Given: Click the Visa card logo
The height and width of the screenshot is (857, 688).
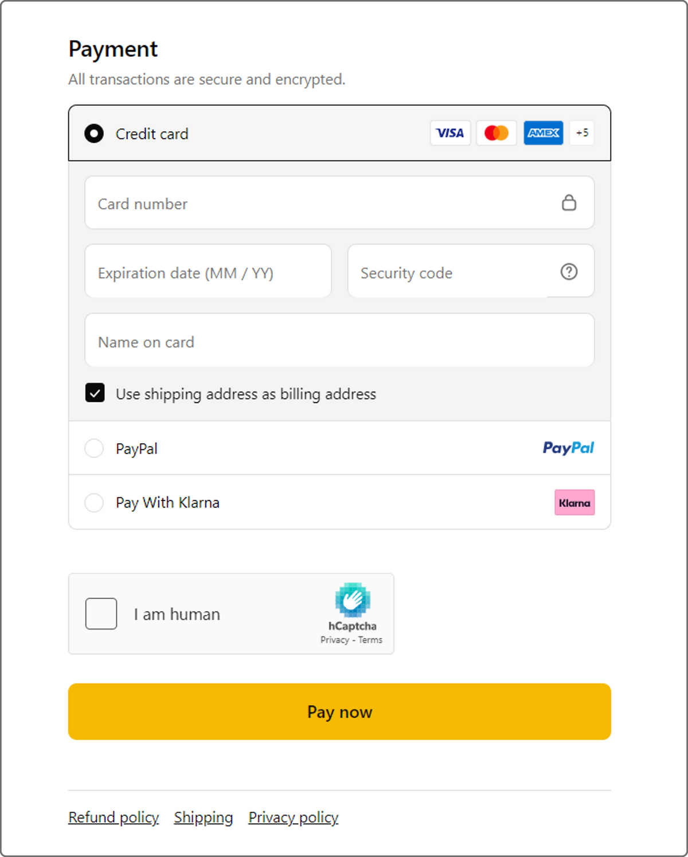Looking at the screenshot, I should click(x=450, y=133).
